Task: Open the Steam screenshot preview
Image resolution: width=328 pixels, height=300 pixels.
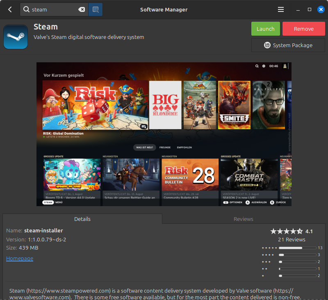Action: coord(164,134)
